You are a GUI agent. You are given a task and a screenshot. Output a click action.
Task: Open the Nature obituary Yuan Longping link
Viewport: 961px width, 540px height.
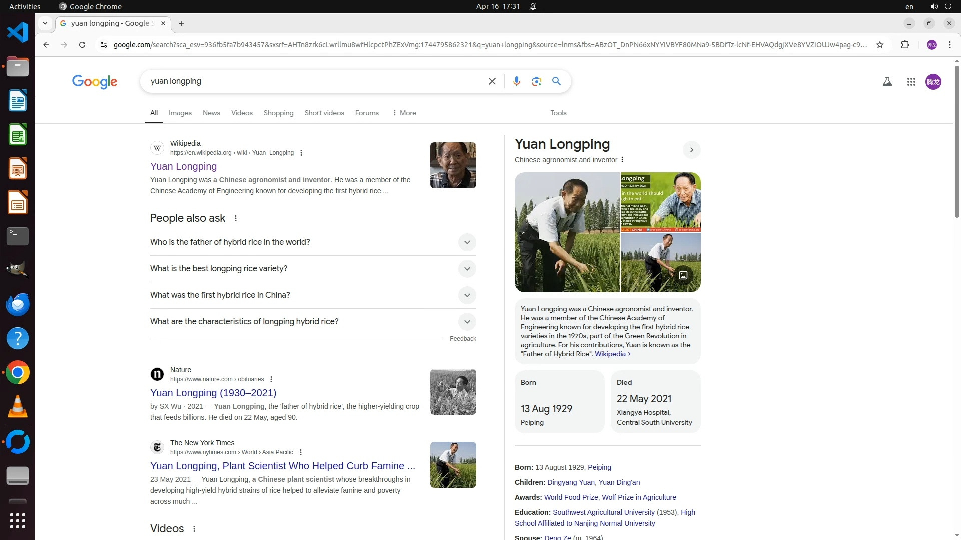[213, 393]
